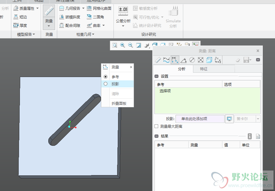
Task: Click the 投影 field 单击此处添加项
Action: pos(200,119)
